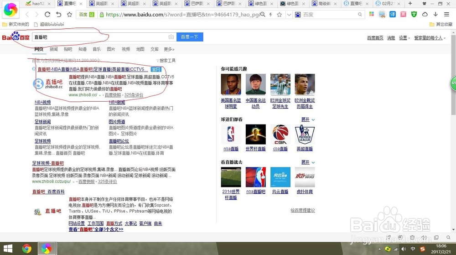The height and width of the screenshot is (255, 456).
Task: Open a new tab with the plus button
Action: [x=410, y=4]
